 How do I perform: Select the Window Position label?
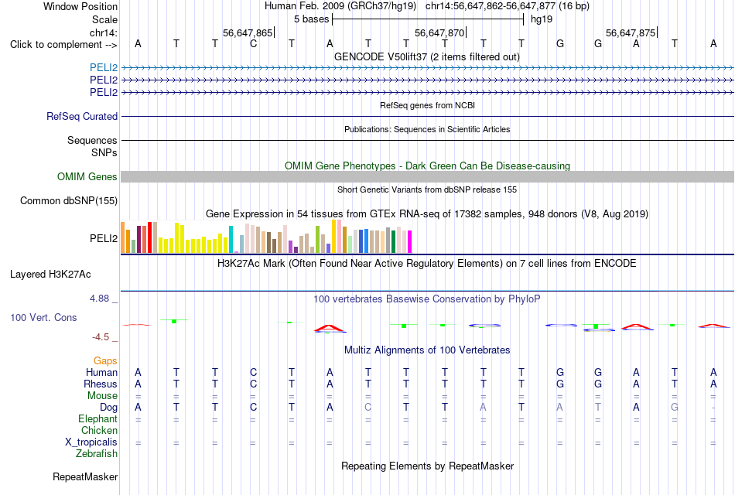point(80,6)
